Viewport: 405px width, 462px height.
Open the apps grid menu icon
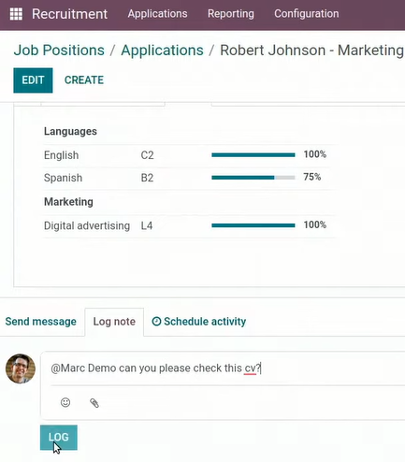click(16, 14)
